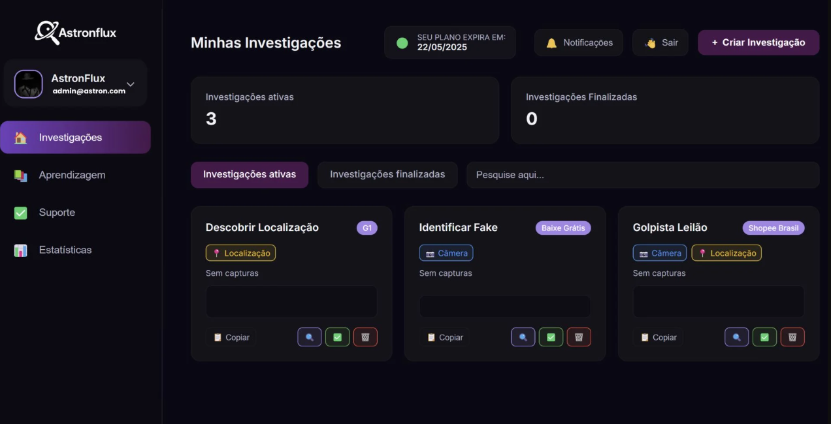Screen dimensions: 831x424
Task: Copy the Golpista Leilão link
Action: pos(659,337)
